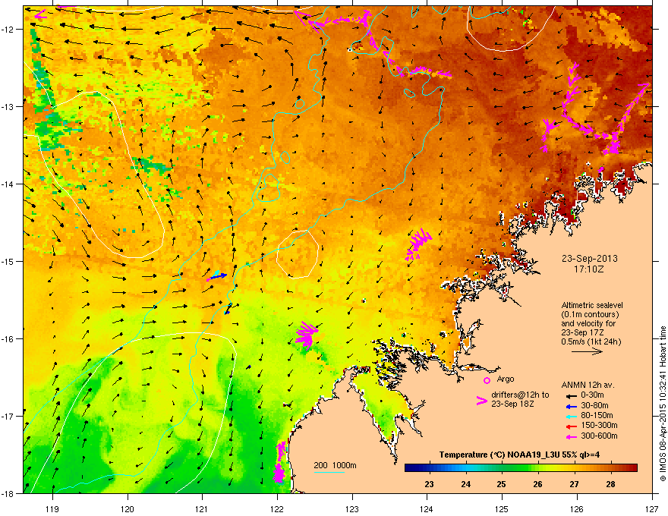Click the dark red end of temperature colour bar
The width and height of the screenshot is (668, 516).
point(632,468)
